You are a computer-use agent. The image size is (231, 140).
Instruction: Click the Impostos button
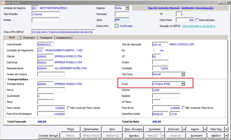coord(134,136)
